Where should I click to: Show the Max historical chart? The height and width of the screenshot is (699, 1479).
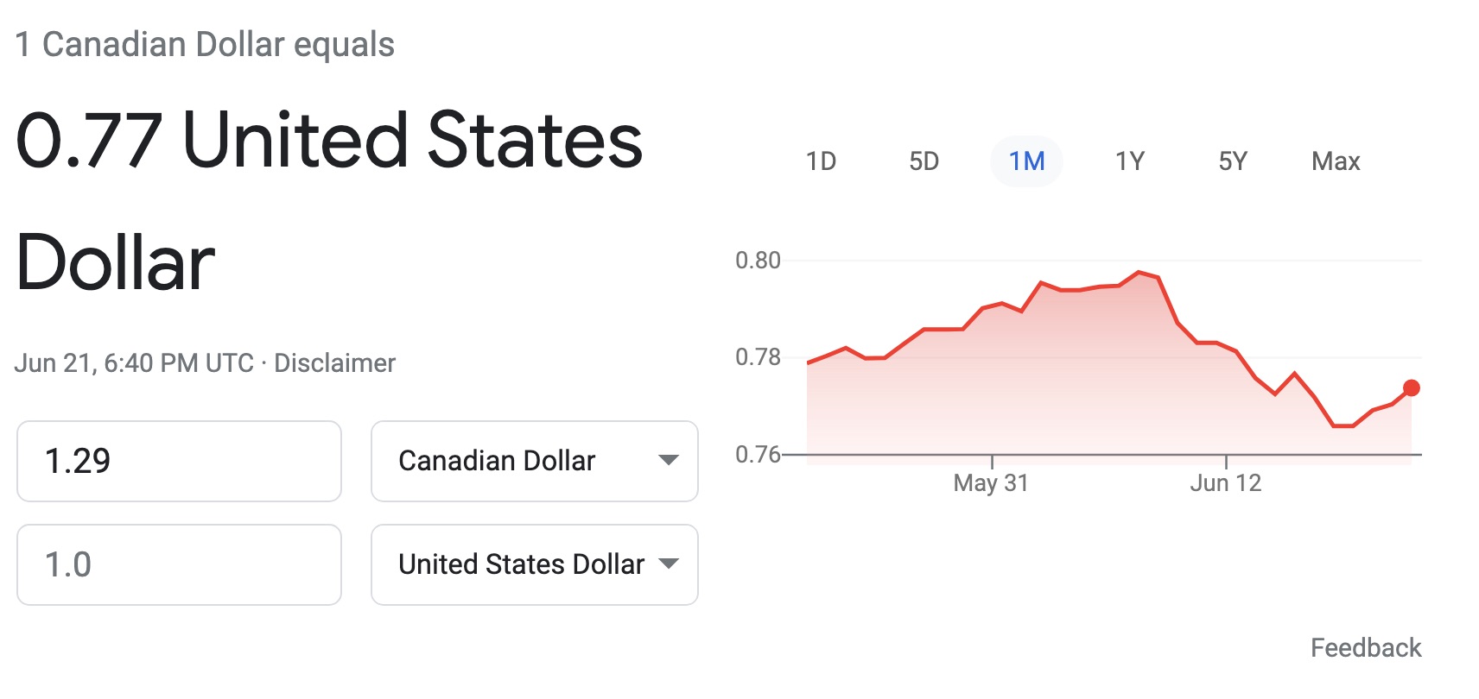[x=1335, y=161]
